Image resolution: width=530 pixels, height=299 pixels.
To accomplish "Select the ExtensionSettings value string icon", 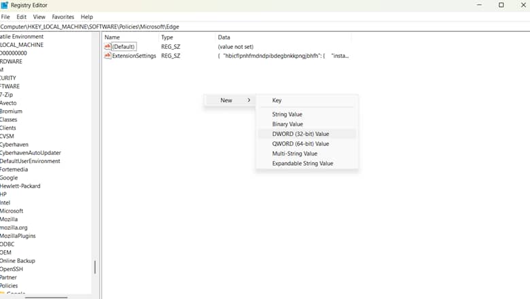I will tap(107, 56).
